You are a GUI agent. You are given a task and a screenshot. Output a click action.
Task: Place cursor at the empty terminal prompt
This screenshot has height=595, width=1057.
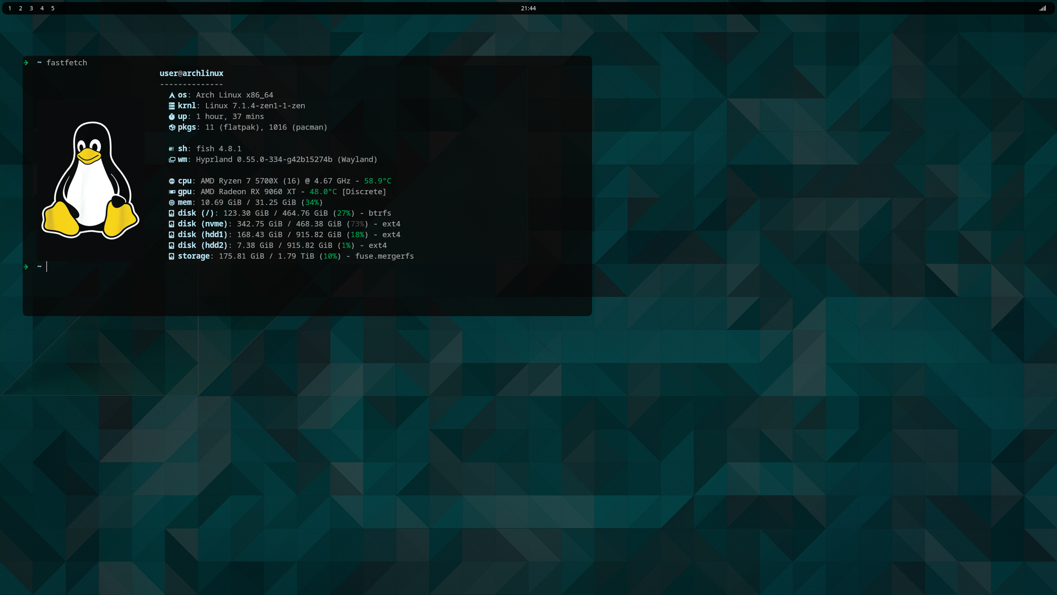pos(47,267)
